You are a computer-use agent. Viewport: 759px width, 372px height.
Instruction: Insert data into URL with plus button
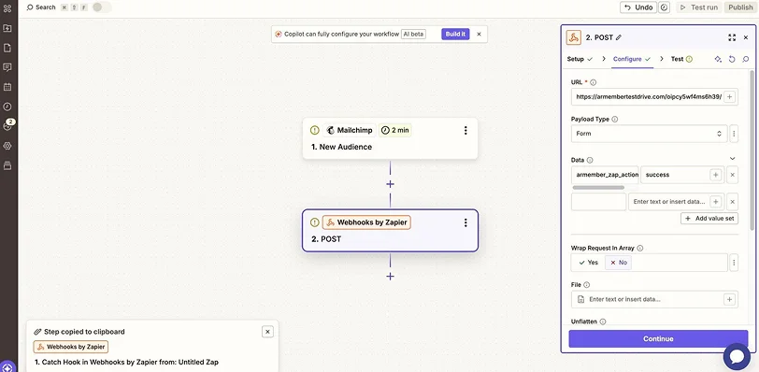pyautogui.click(x=729, y=97)
